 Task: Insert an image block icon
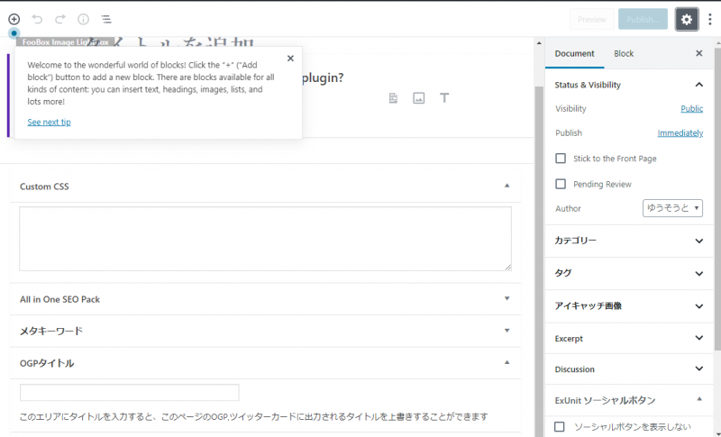[418, 97]
